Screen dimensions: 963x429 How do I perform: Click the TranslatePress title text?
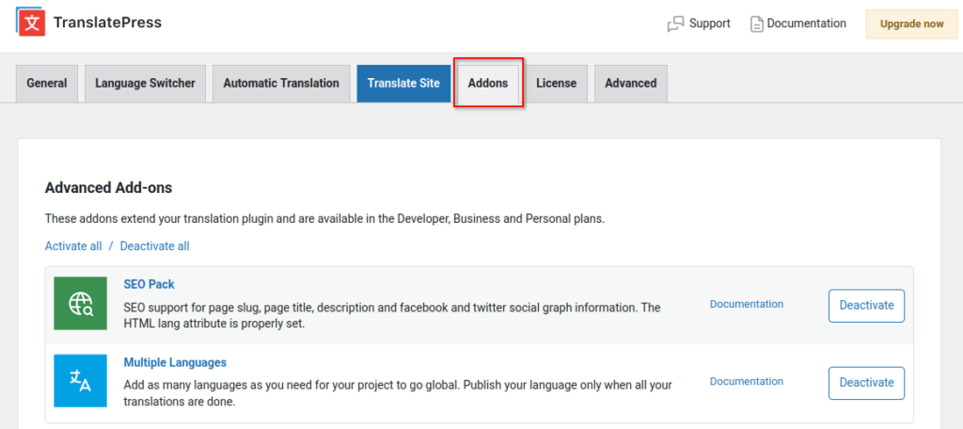pyautogui.click(x=107, y=23)
